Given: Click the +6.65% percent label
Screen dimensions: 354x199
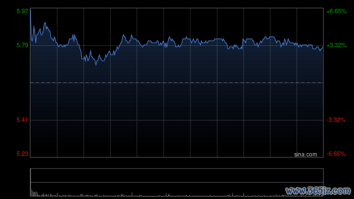Looking at the screenshot, I should tap(336, 11).
